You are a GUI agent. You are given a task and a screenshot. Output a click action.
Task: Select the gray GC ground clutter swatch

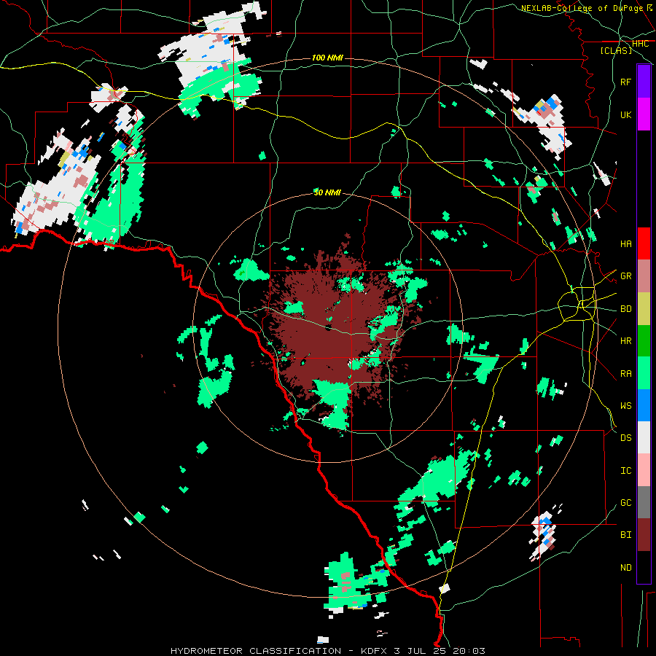click(644, 502)
